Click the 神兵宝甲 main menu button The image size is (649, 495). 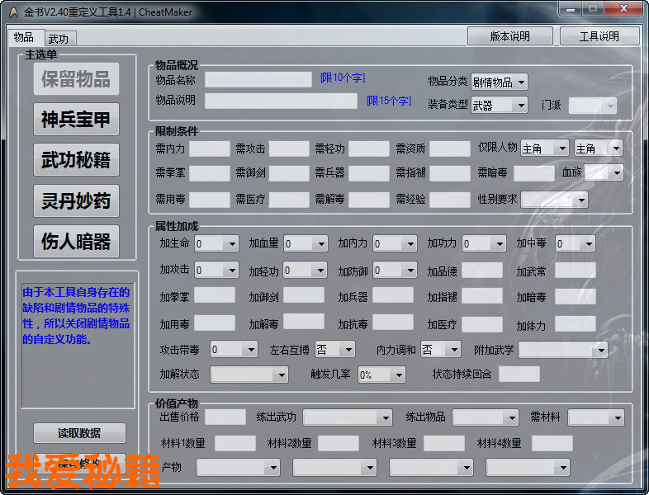click(x=76, y=120)
